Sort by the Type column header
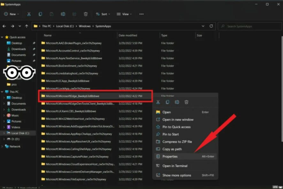 164,36
